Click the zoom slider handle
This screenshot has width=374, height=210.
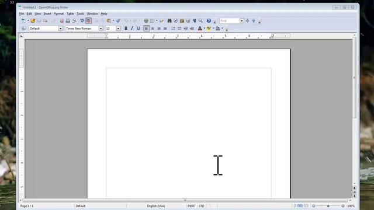click(328, 206)
